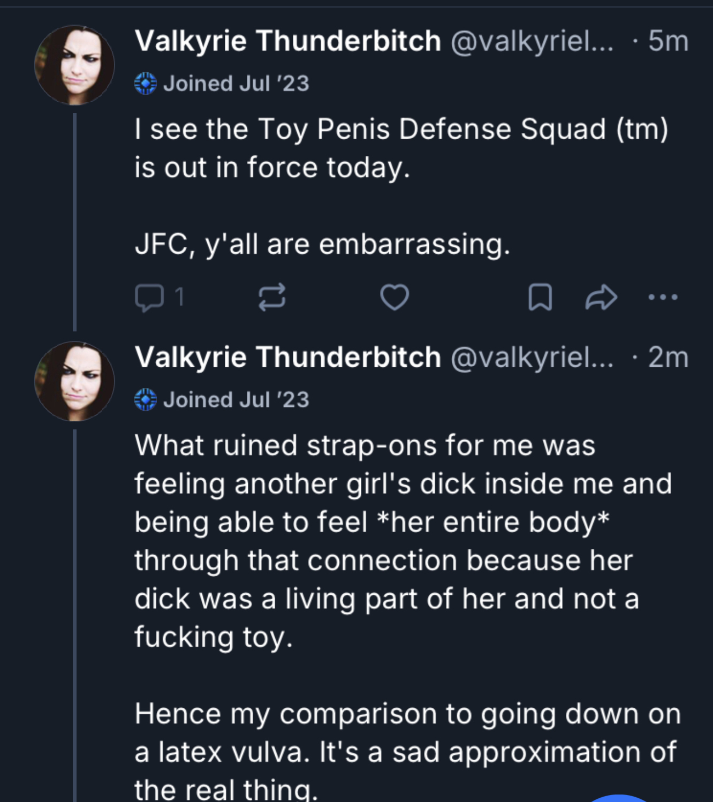Open the three-dot more options menu
The width and height of the screenshot is (713, 802).
(663, 297)
